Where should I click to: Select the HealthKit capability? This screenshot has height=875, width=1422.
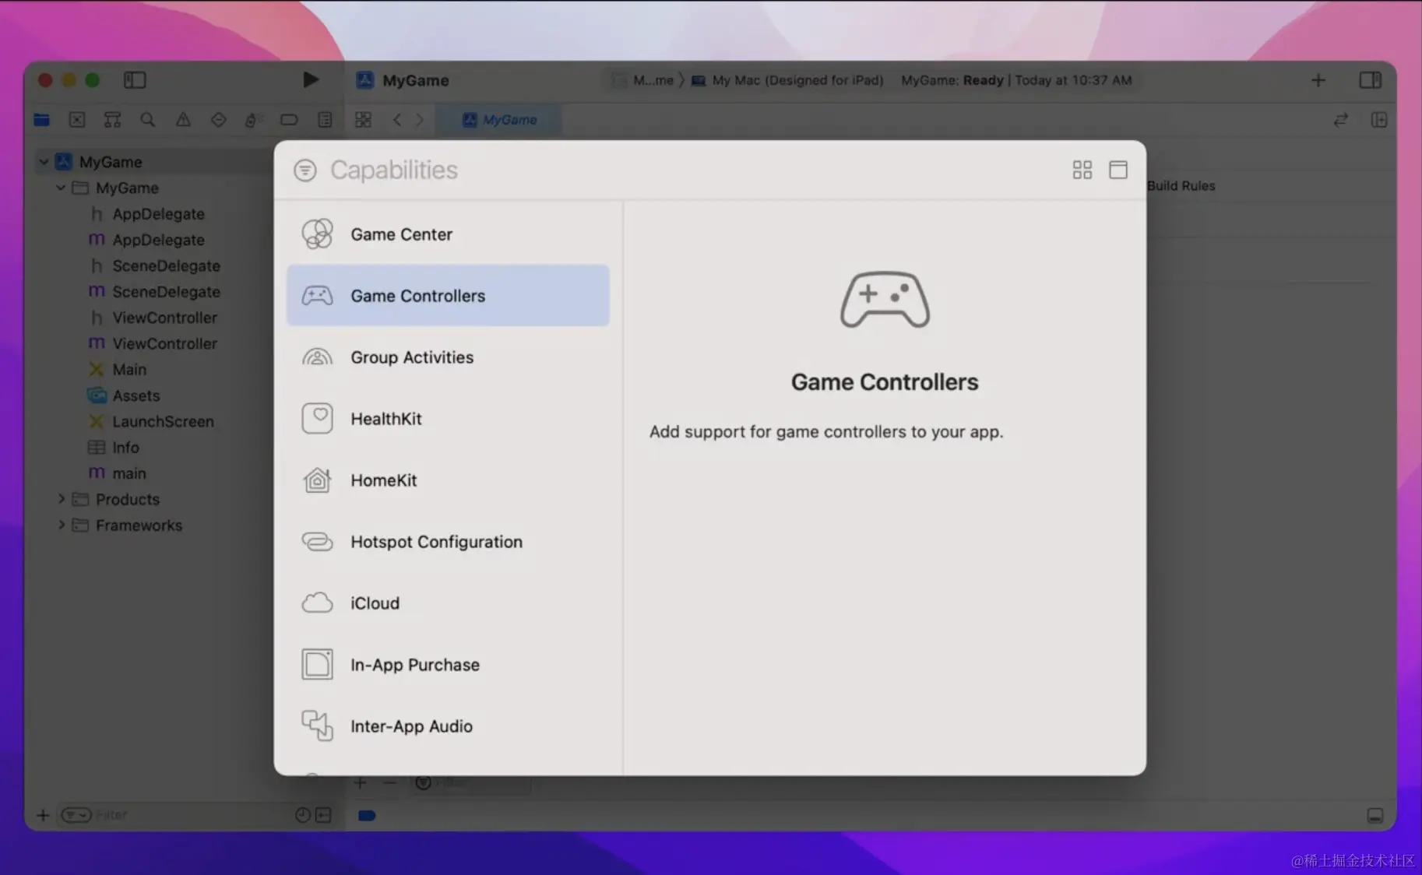(x=387, y=418)
